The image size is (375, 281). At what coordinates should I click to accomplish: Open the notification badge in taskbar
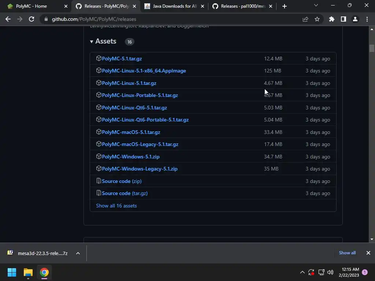(x=365, y=272)
